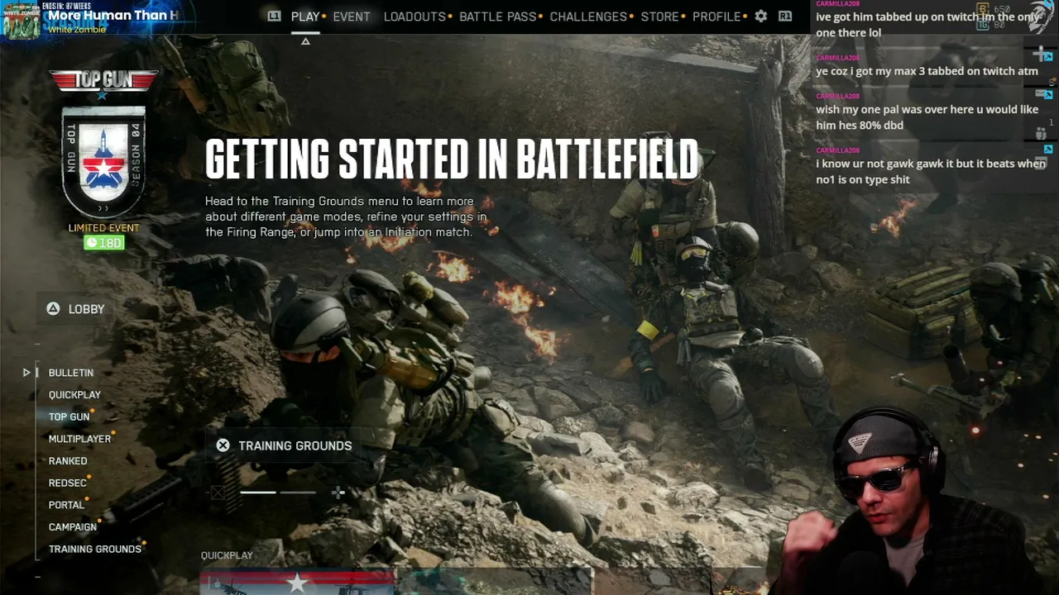Click the R1 bumper icon in top navigation

(785, 16)
